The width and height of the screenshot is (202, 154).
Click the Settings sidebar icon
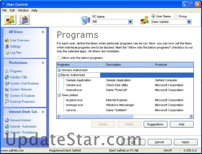[x=7, y=46]
